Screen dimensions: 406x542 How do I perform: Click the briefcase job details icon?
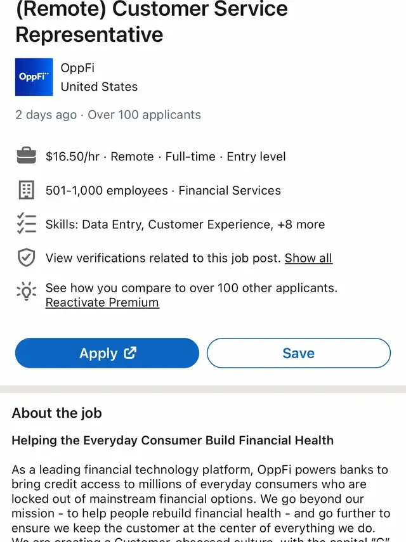26,157
